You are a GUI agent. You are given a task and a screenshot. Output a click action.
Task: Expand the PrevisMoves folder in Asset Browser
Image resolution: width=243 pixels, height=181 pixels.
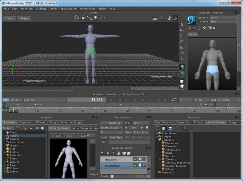(x=157, y=133)
